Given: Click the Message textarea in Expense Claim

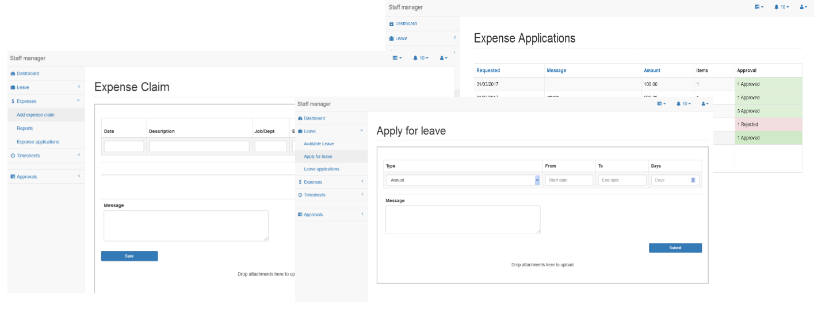Looking at the screenshot, I should pyautogui.click(x=186, y=226).
